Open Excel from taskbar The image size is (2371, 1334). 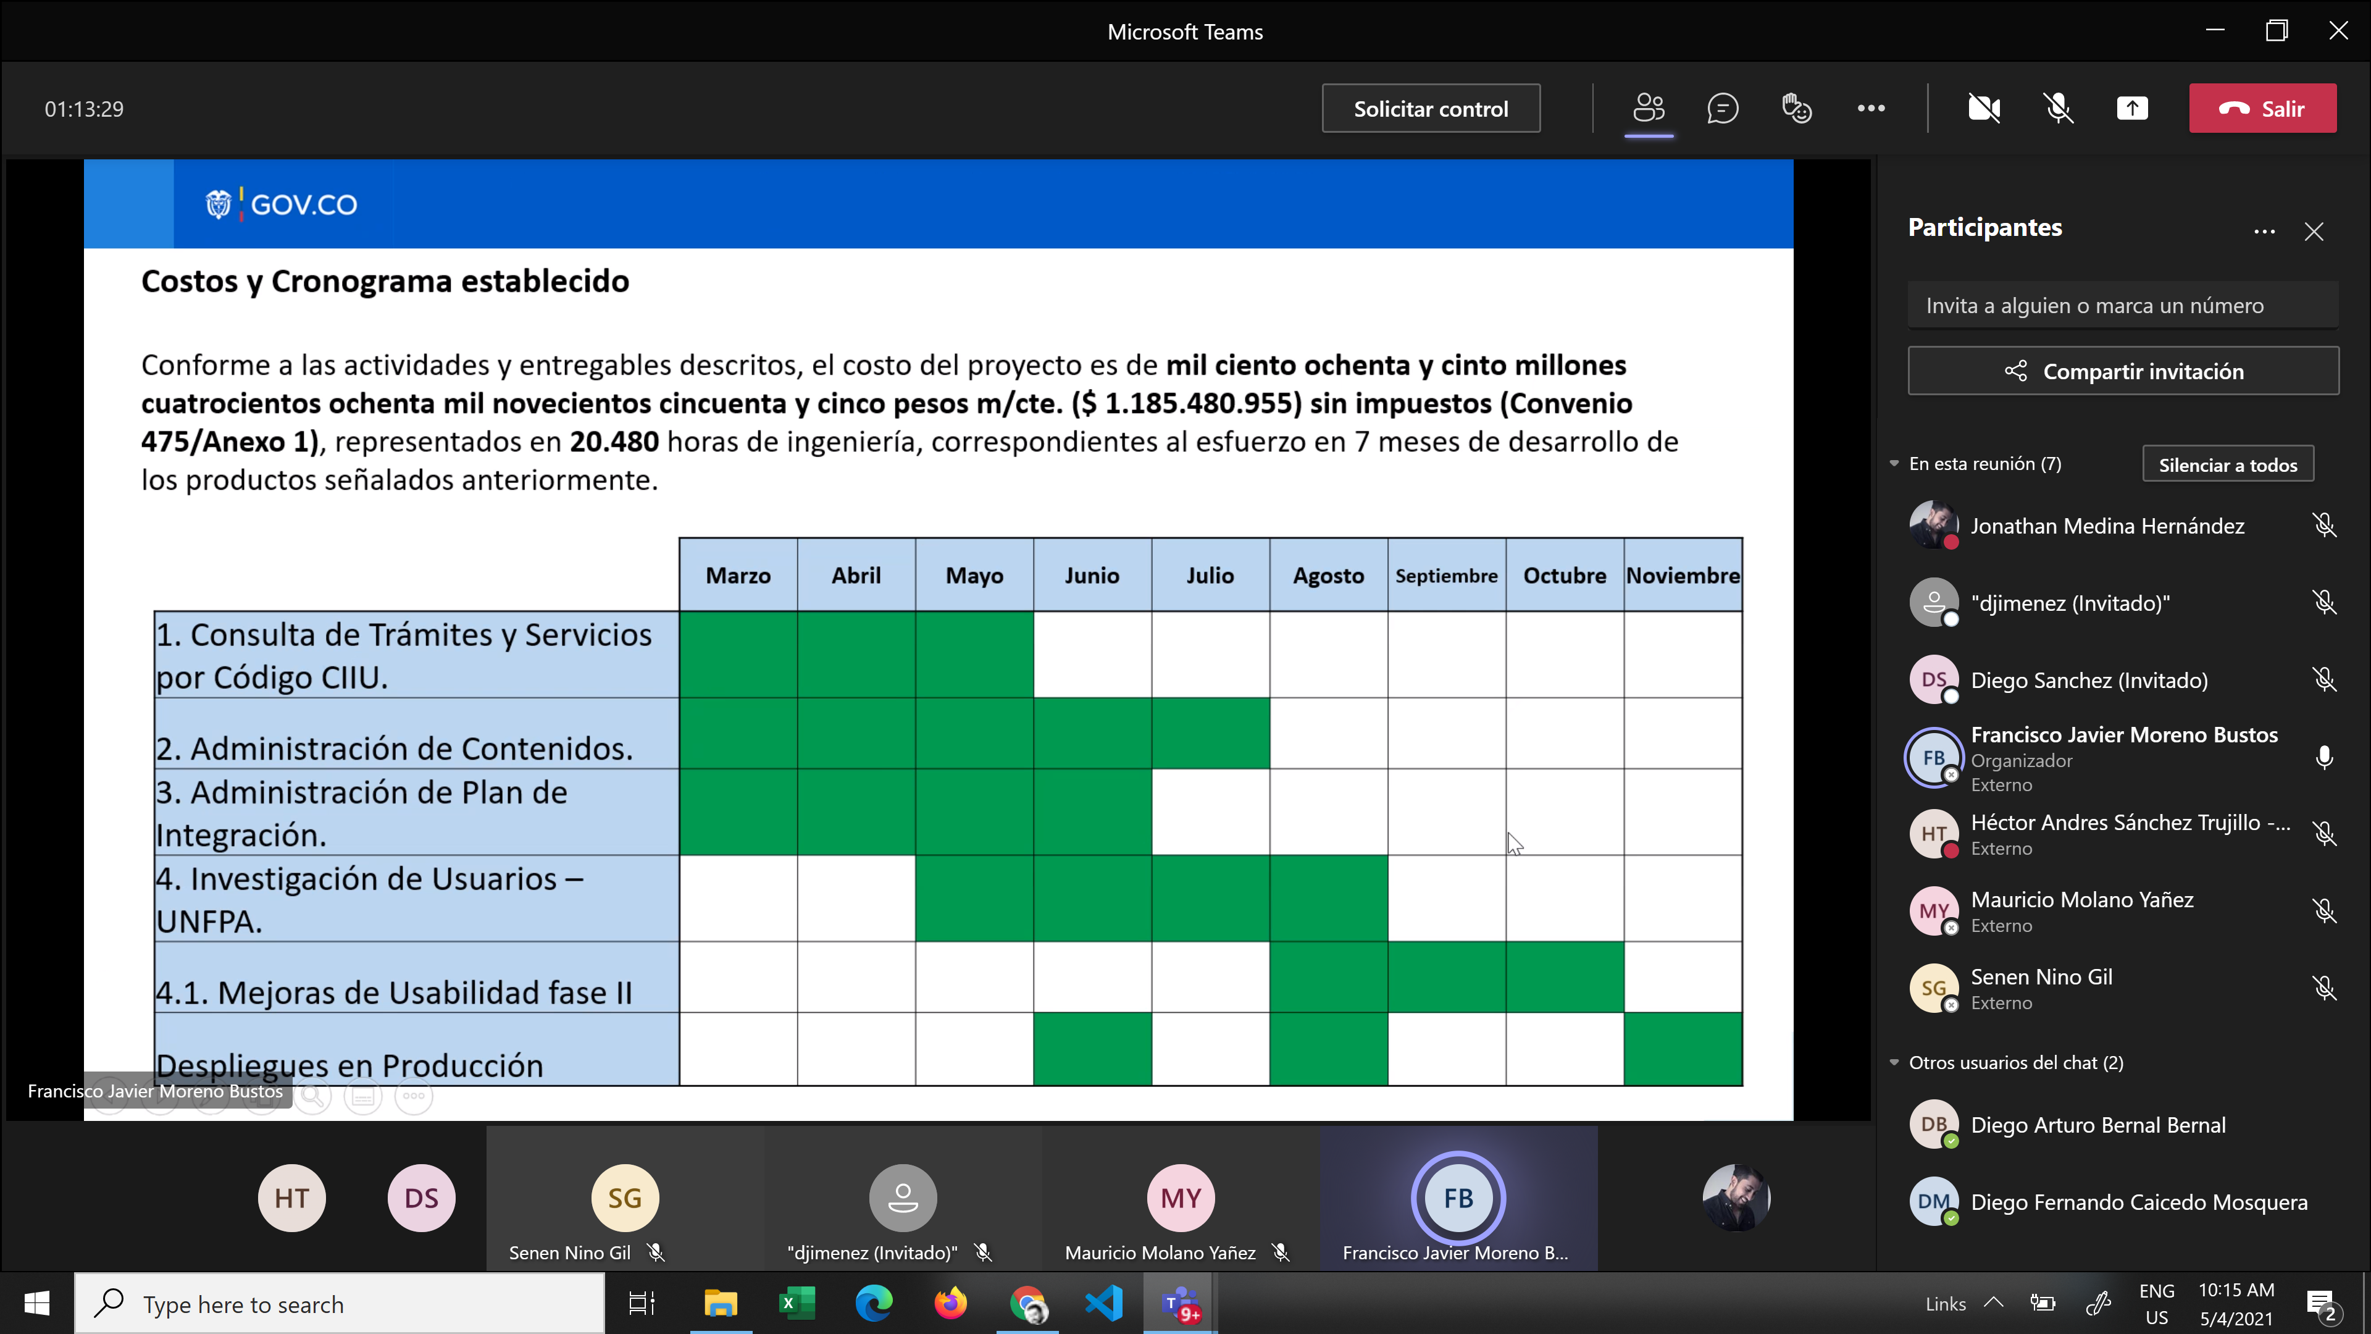797,1304
